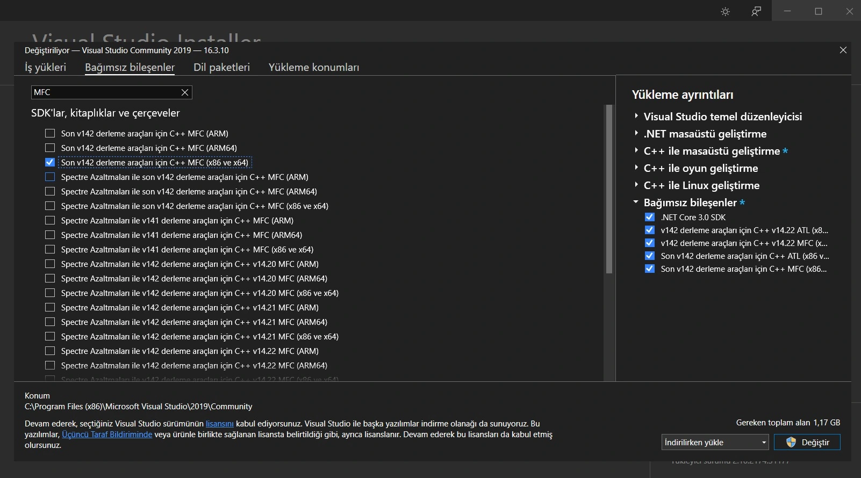The width and height of the screenshot is (861, 478).
Task: Open the İndirilirken yükle dropdown
Action: click(715, 442)
